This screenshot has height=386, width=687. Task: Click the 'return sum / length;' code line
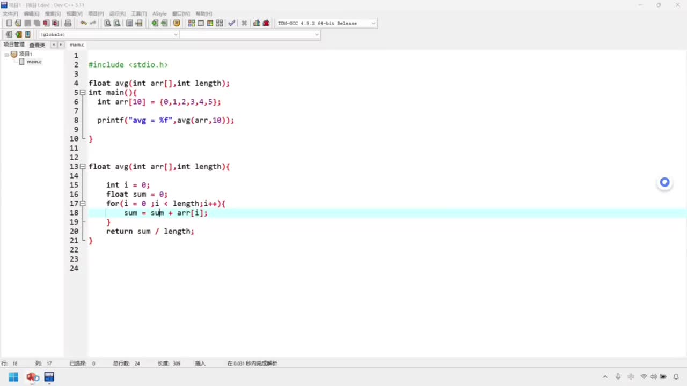(150, 232)
